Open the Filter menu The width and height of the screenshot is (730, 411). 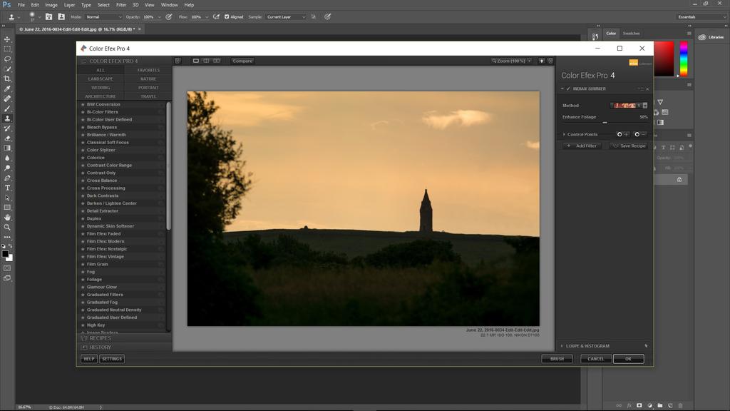click(x=121, y=5)
